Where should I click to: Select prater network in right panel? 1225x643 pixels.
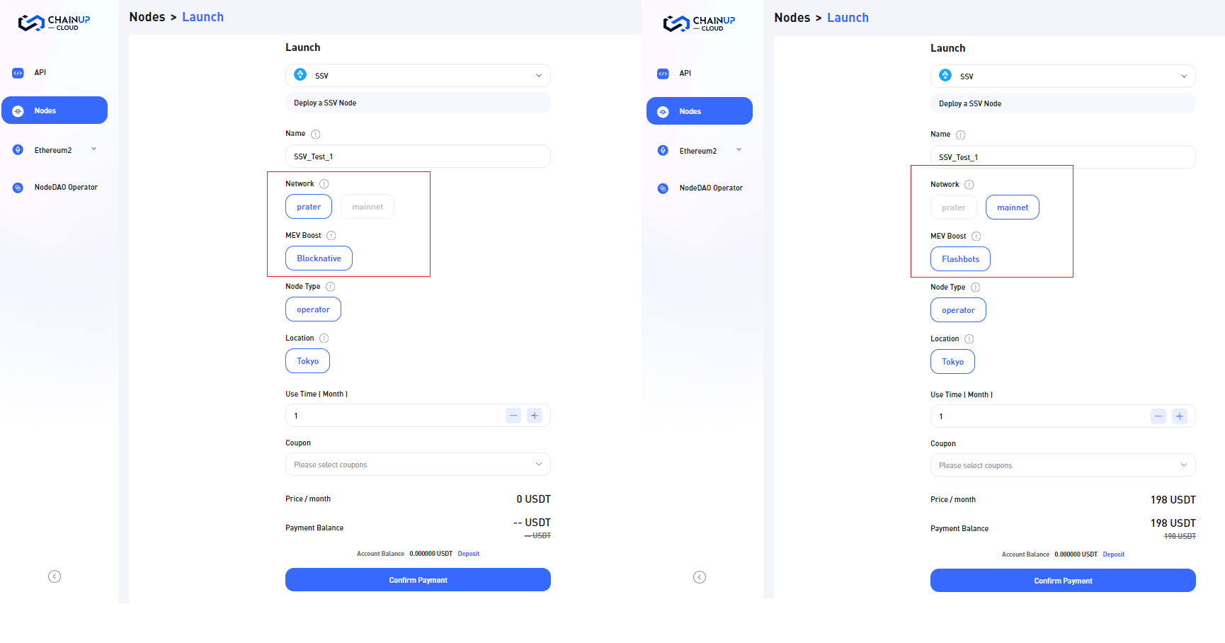click(954, 207)
